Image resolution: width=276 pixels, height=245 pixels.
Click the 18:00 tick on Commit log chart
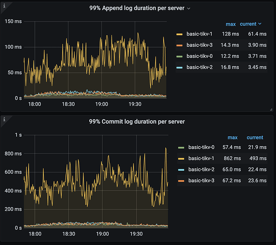tap(35, 234)
